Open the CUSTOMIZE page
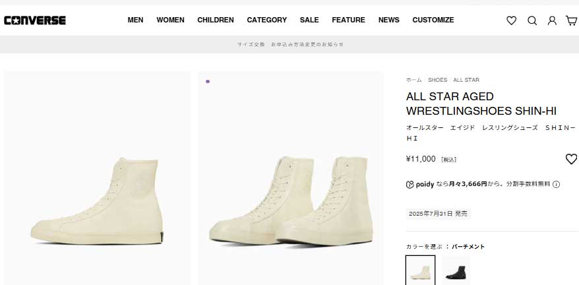Screen dimensions: 579x285 click(x=433, y=20)
